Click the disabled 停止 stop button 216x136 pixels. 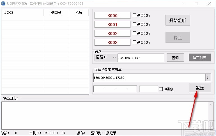click(x=178, y=37)
